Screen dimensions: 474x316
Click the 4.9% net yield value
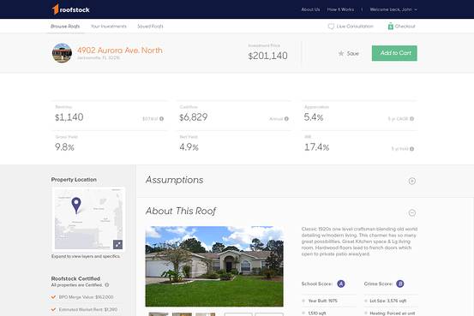coord(189,147)
